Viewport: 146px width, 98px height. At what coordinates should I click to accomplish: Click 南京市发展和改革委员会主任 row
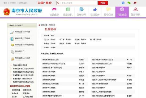113,60
